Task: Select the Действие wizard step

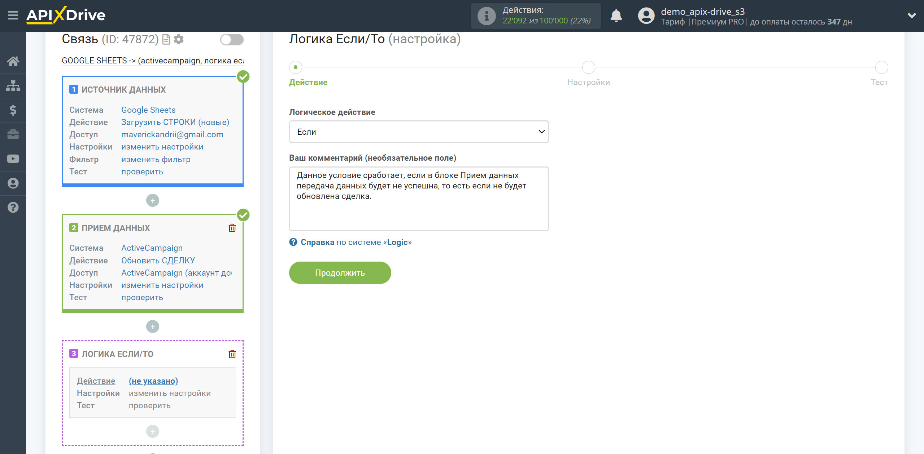Action: pyautogui.click(x=295, y=67)
